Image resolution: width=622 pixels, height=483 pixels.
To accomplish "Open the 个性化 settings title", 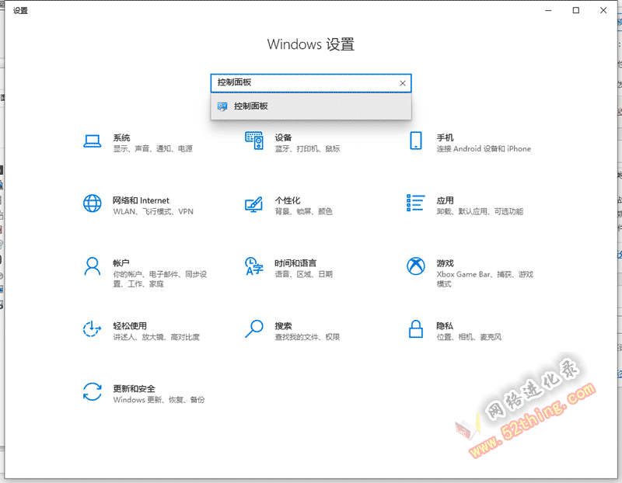I will (288, 200).
